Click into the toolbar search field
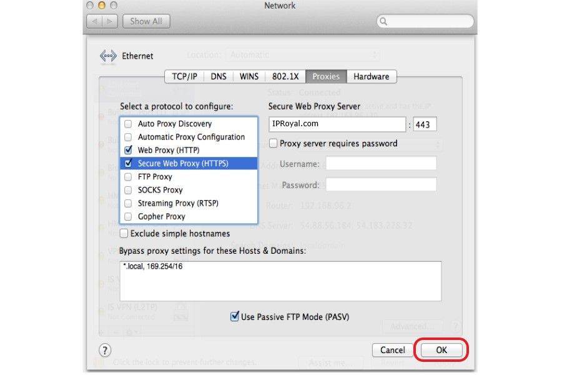The height and width of the screenshot is (375, 562). (x=425, y=21)
